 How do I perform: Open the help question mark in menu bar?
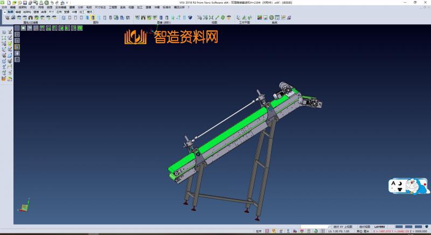[x=188, y=8]
